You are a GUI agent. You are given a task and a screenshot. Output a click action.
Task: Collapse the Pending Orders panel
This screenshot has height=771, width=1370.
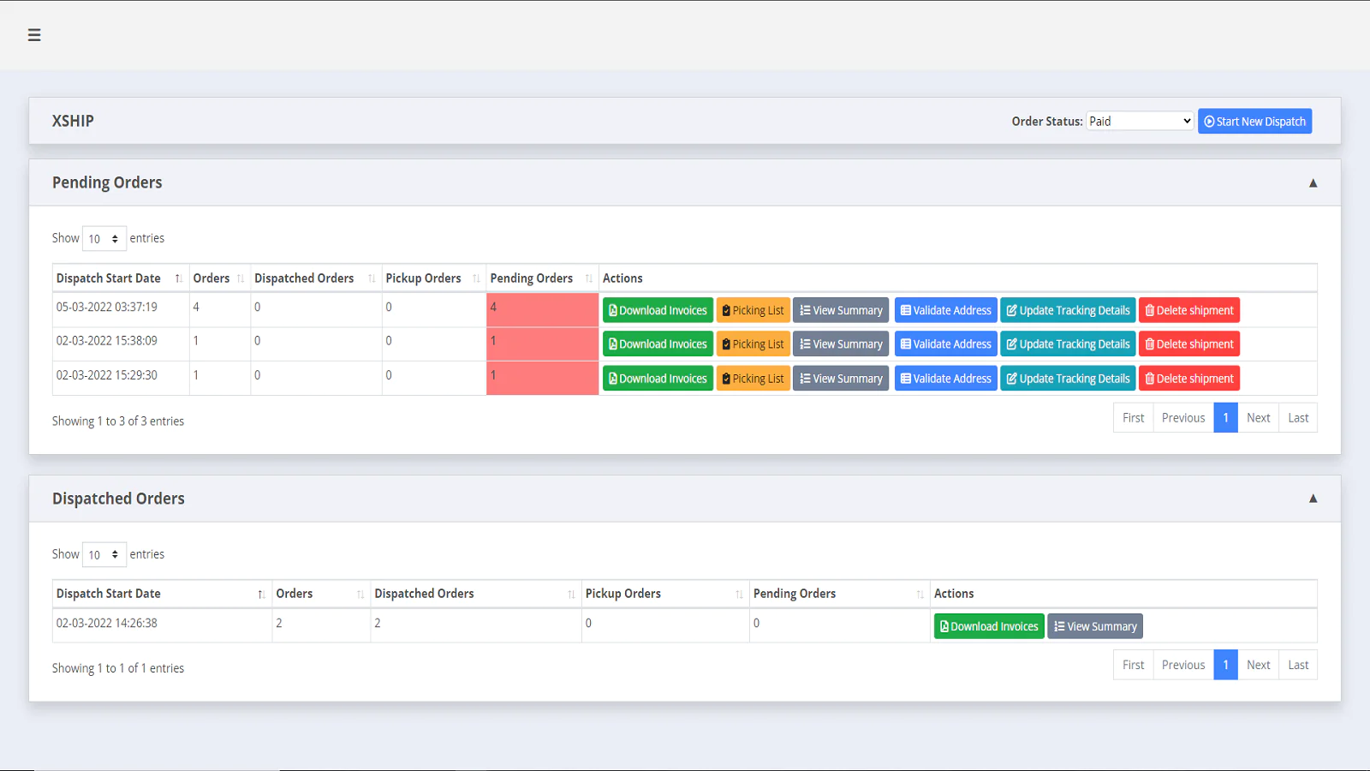tap(1313, 182)
